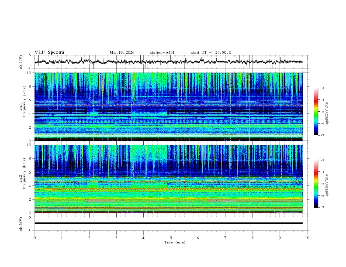Click the "VLF Spectra" title text
Viewport: 346px width, 267px height.
(49, 52)
